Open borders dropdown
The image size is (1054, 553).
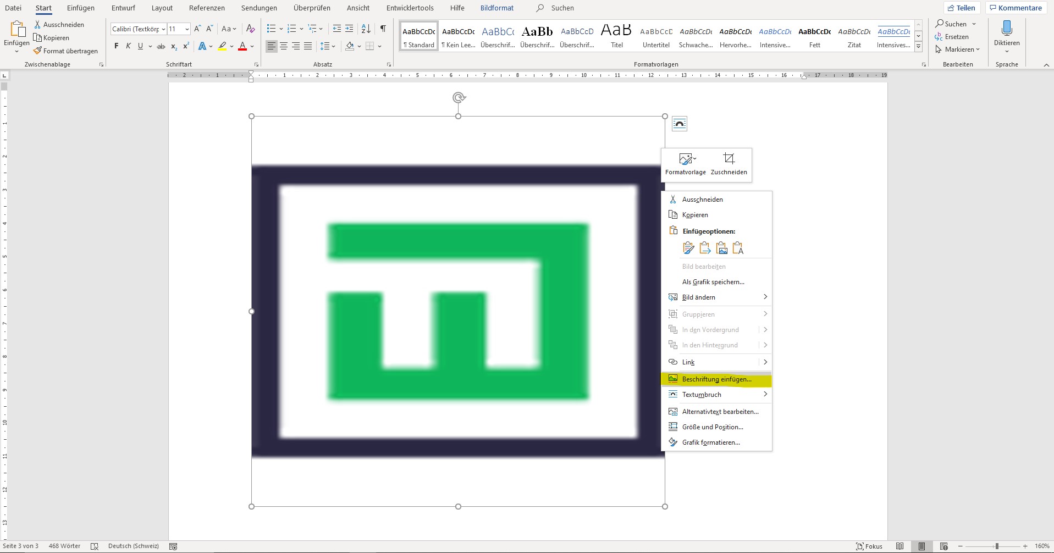[x=379, y=46]
